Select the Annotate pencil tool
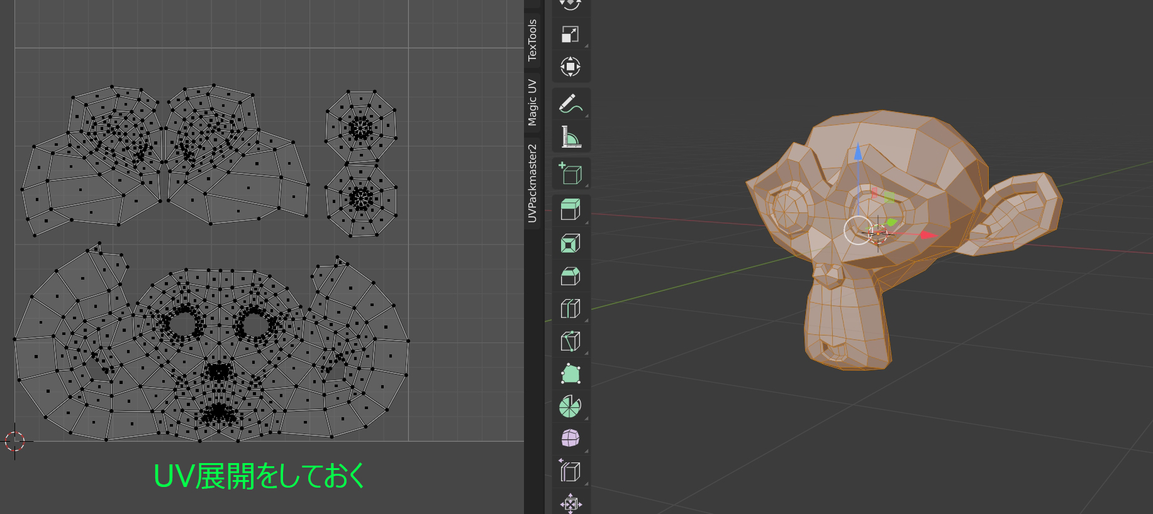 coord(571,104)
